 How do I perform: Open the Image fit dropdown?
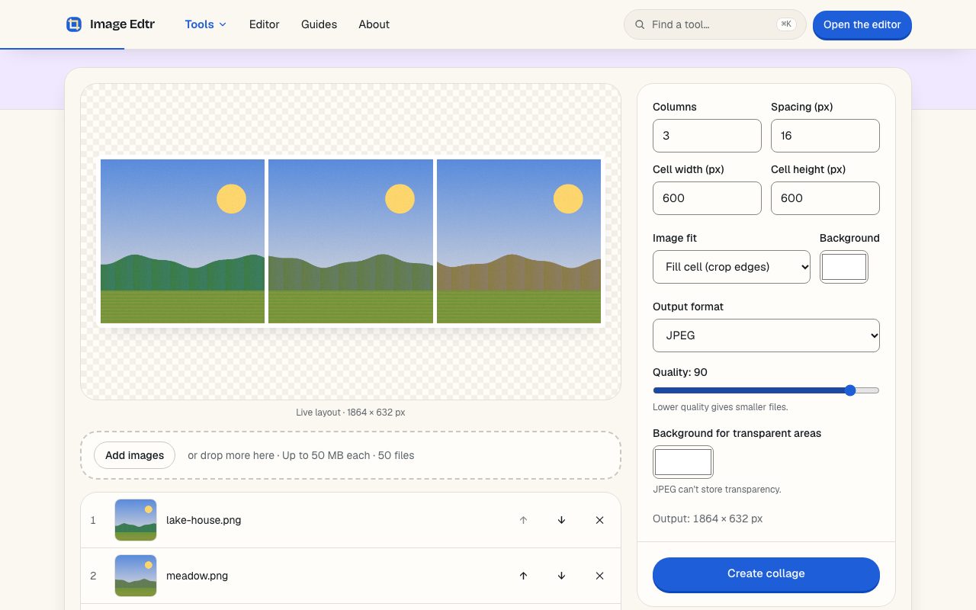pyautogui.click(x=731, y=267)
